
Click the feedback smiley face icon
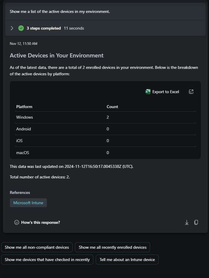(17, 222)
